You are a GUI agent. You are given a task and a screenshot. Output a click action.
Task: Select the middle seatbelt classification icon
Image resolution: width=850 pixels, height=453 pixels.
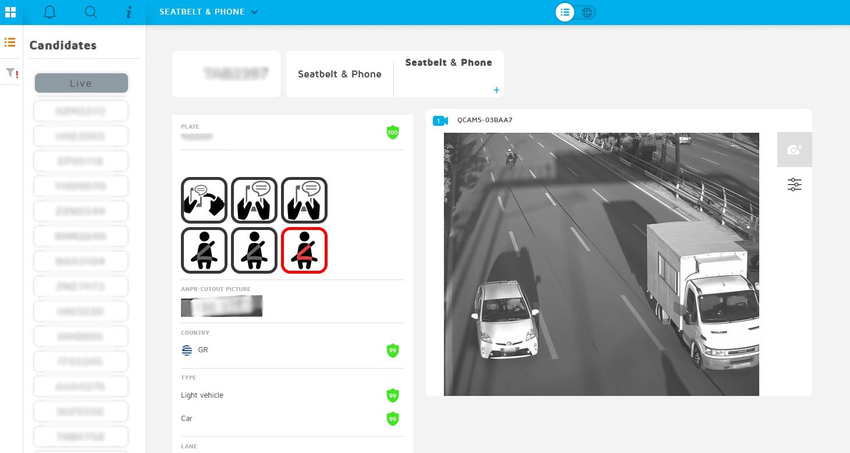(254, 250)
